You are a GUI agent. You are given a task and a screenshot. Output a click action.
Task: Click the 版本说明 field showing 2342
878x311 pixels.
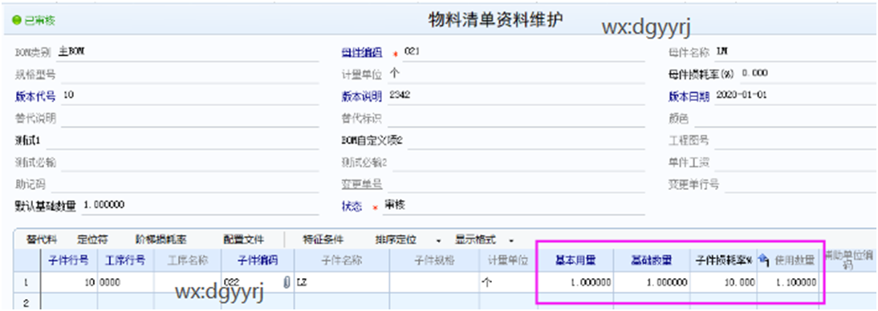point(516,95)
